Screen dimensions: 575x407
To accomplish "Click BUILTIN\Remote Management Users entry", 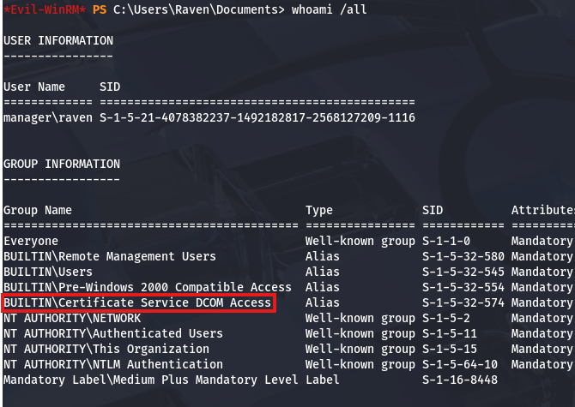I will (109, 256).
